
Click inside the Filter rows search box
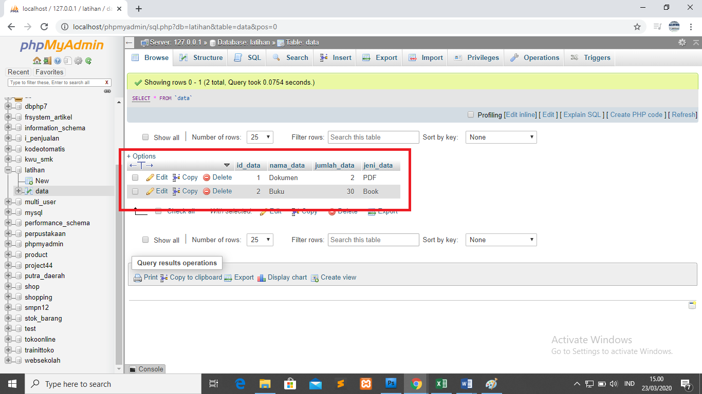tap(373, 137)
